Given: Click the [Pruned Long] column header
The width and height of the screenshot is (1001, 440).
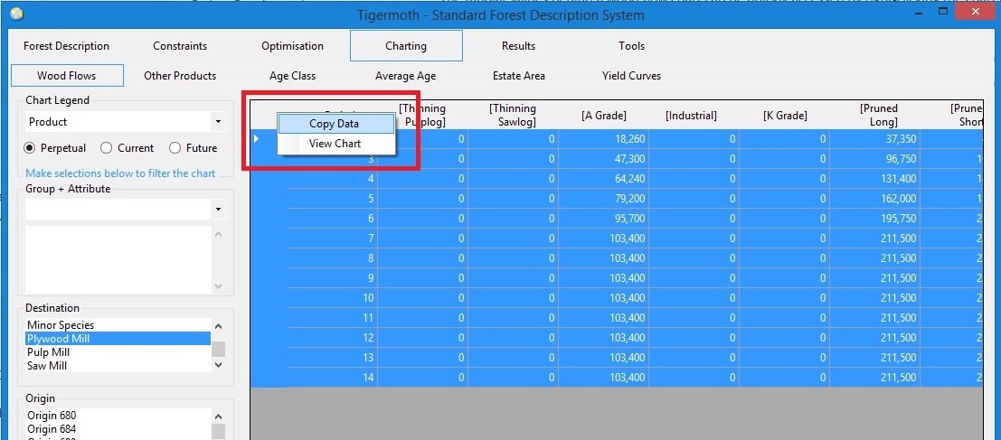Looking at the screenshot, I should 875,116.
